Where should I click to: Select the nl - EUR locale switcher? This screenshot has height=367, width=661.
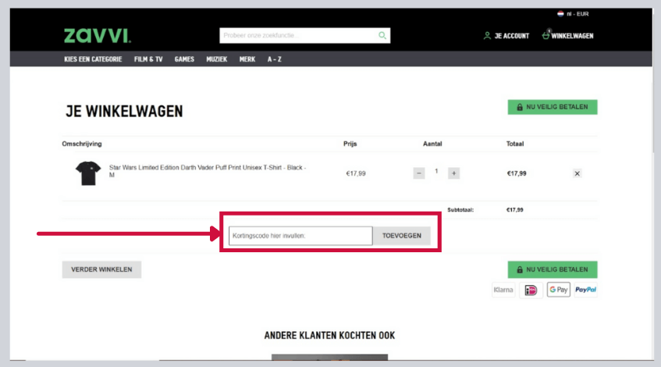click(573, 14)
